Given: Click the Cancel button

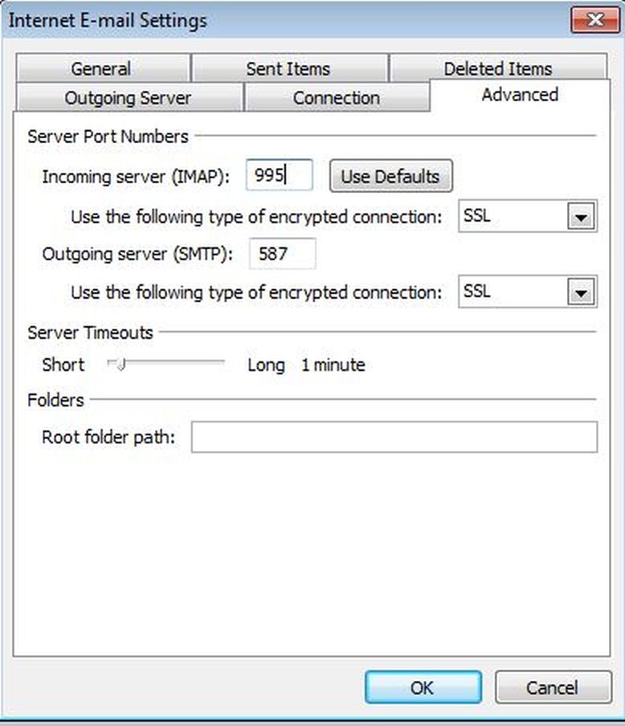Looking at the screenshot, I should 554,687.
